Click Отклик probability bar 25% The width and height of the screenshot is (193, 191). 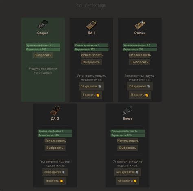pos(140,50)
